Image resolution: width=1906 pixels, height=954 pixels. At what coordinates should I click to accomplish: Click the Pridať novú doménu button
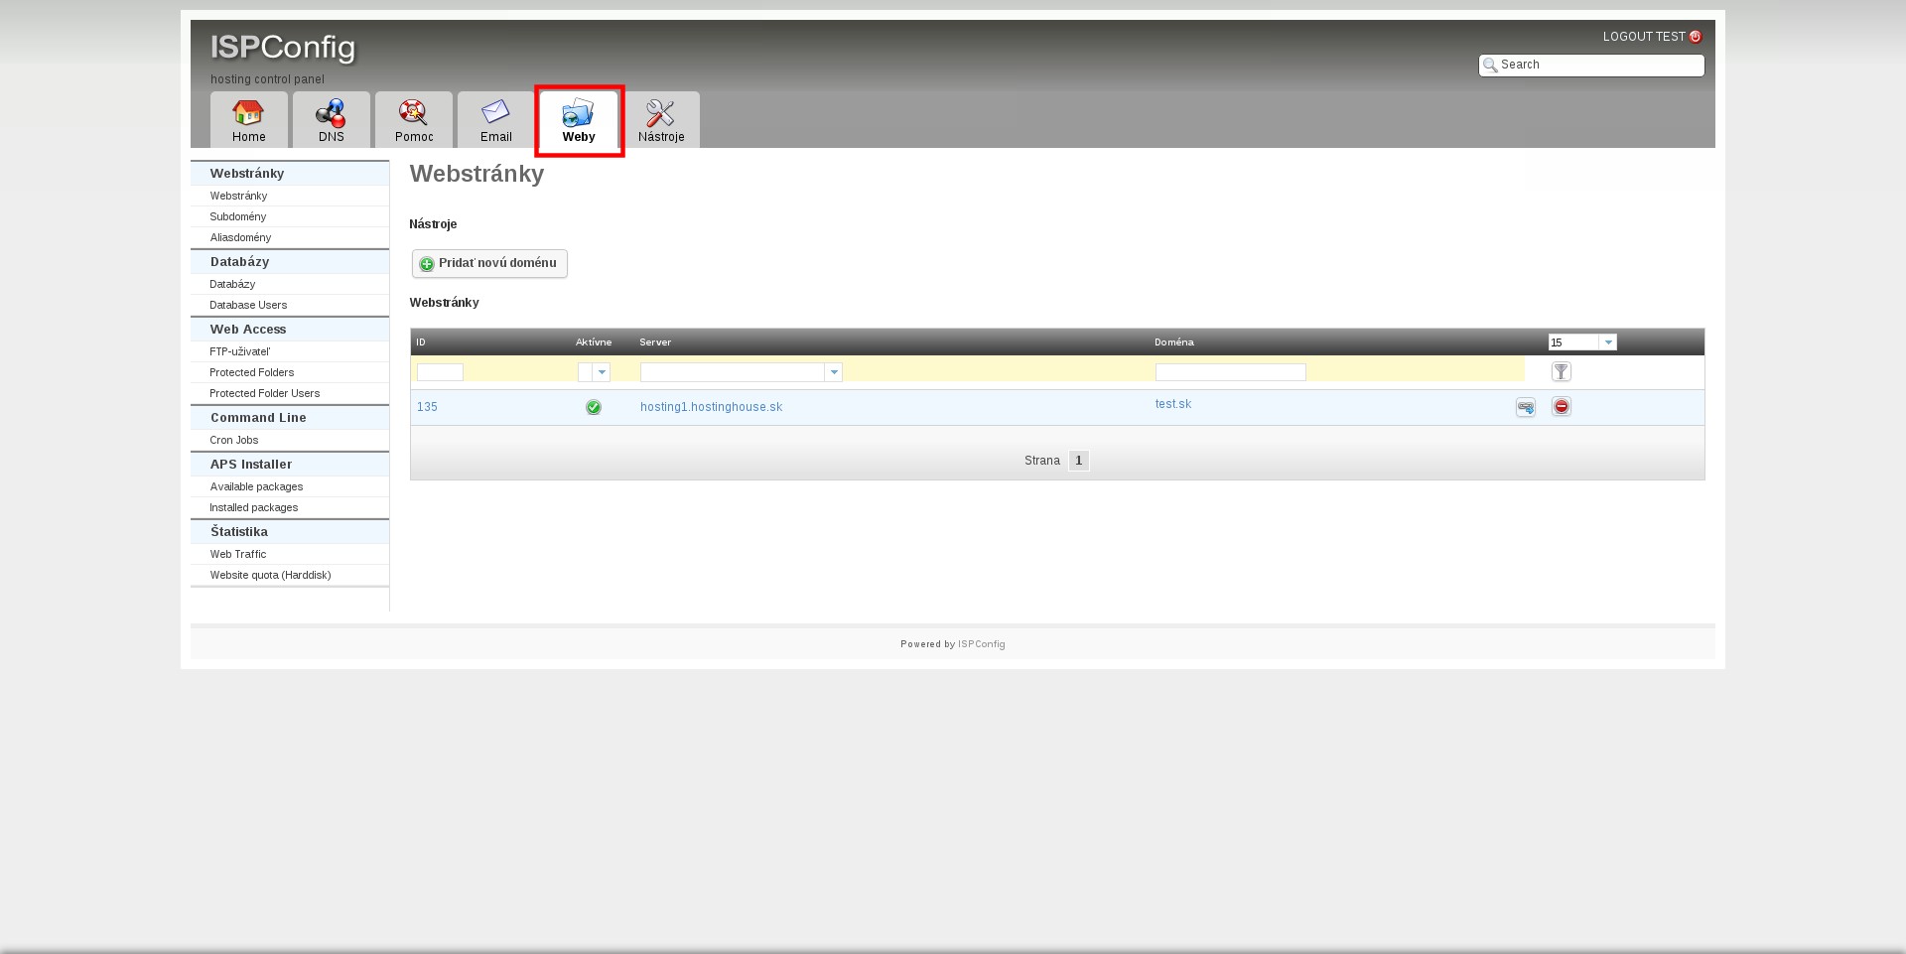[489, 263]
